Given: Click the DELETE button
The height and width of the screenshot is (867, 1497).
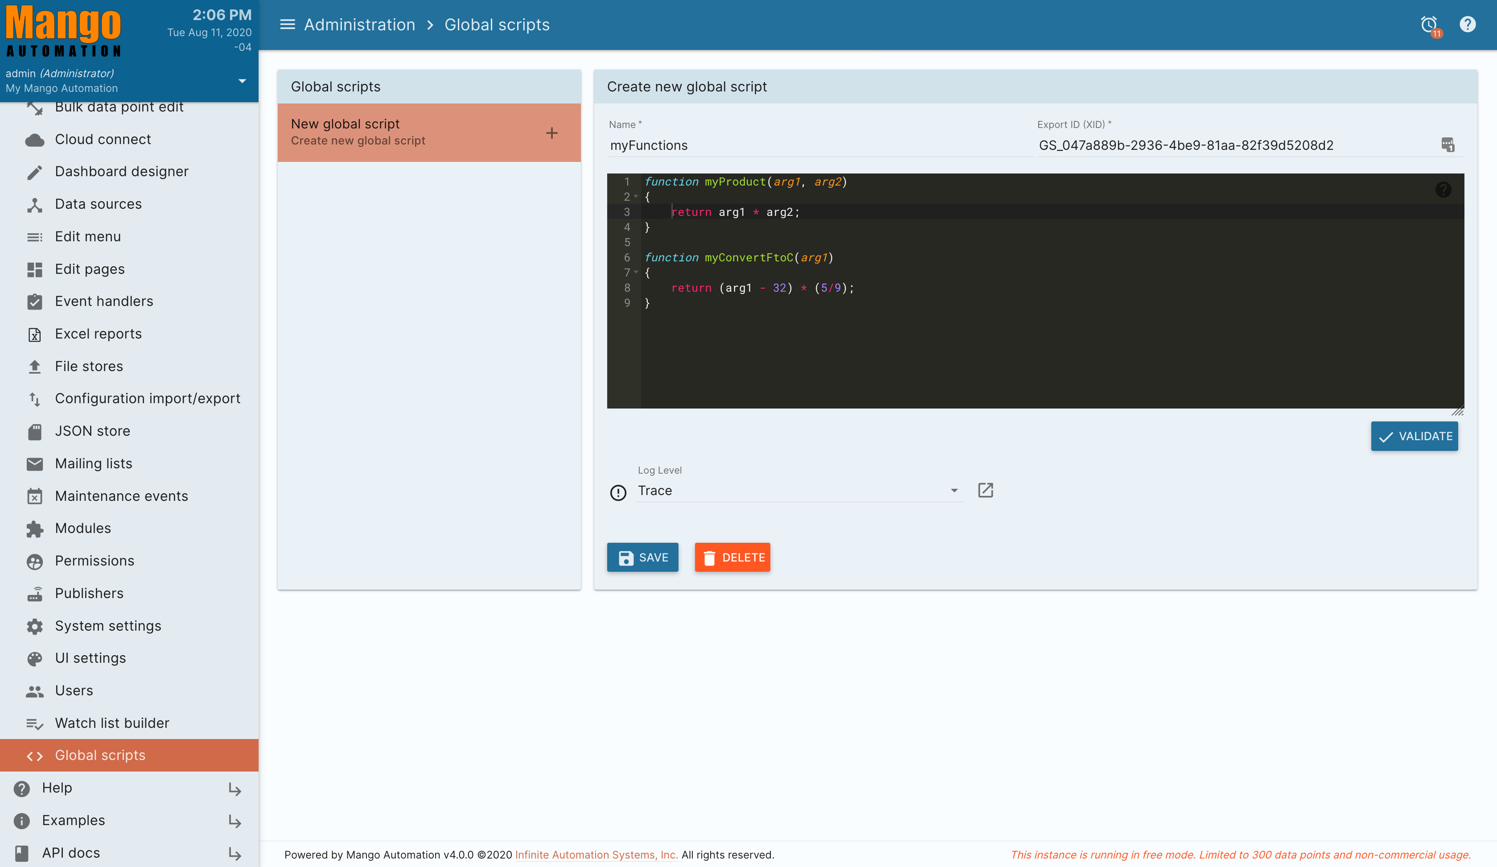Looking at the screenshot, I should (x=732, y=557).
